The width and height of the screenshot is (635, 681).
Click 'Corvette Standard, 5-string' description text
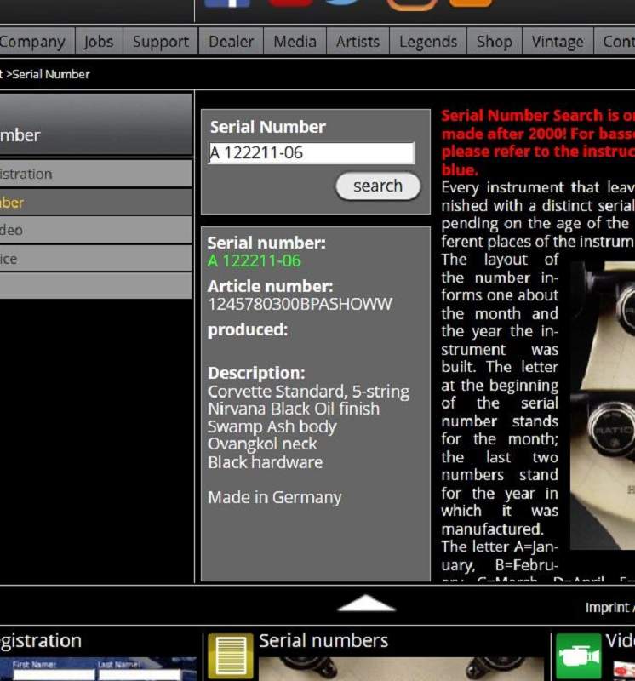[x=308, y=392]
